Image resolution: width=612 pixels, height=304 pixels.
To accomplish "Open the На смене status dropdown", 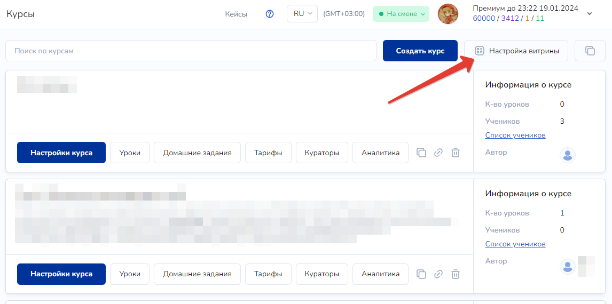I will [401, 14].
